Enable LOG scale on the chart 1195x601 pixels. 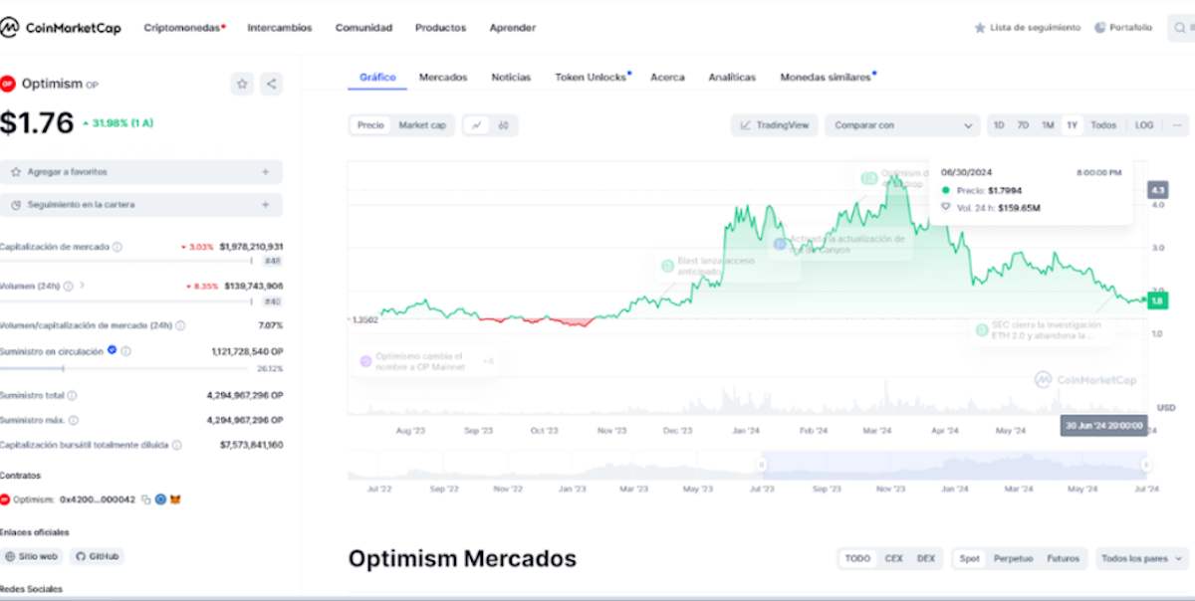(1143, 125)
